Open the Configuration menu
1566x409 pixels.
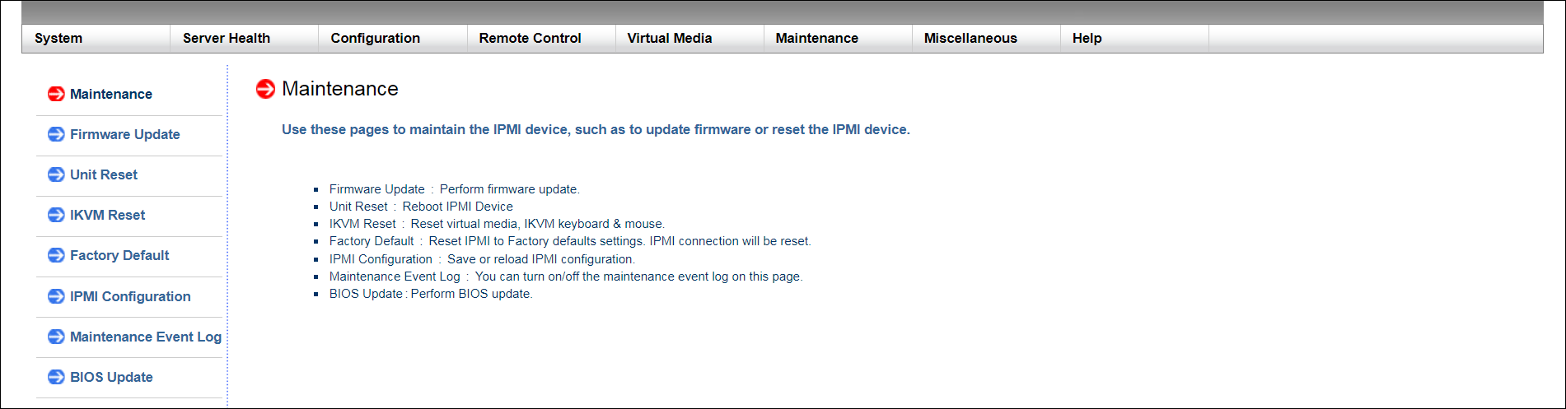[x=376, y=38]
